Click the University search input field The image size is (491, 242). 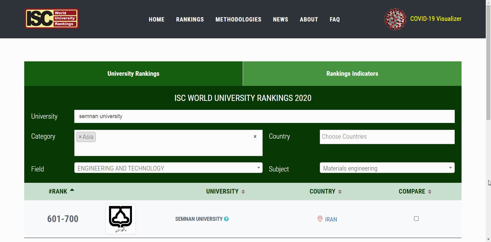tap(264, 116)
